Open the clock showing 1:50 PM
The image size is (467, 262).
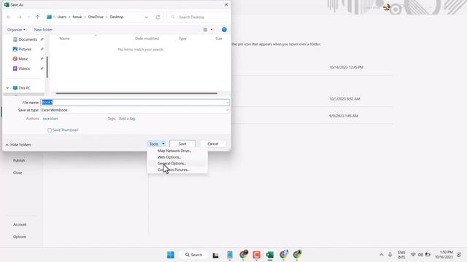pyautogui.click(x=444, y=255)
